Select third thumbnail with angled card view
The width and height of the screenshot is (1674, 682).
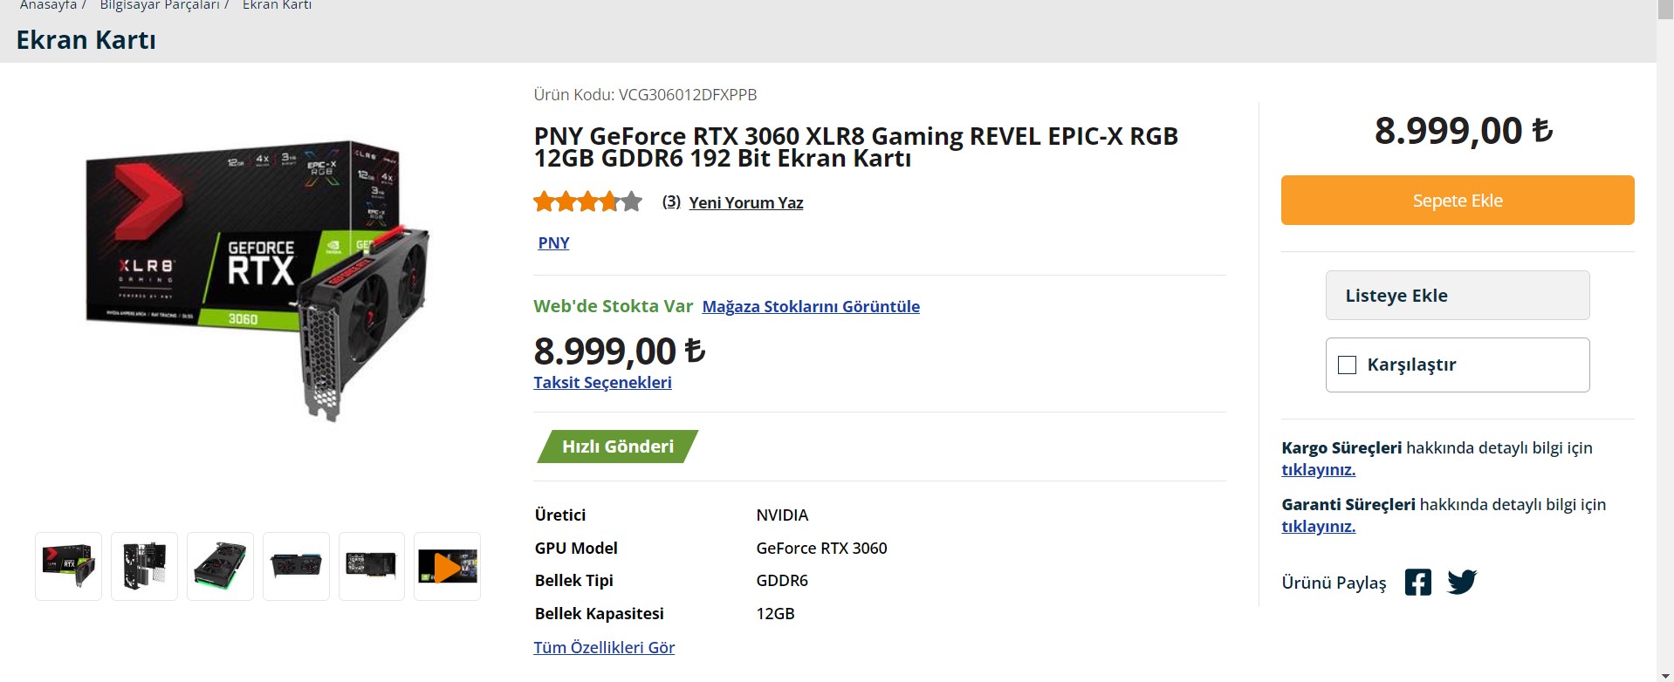[x=220, y=567]
